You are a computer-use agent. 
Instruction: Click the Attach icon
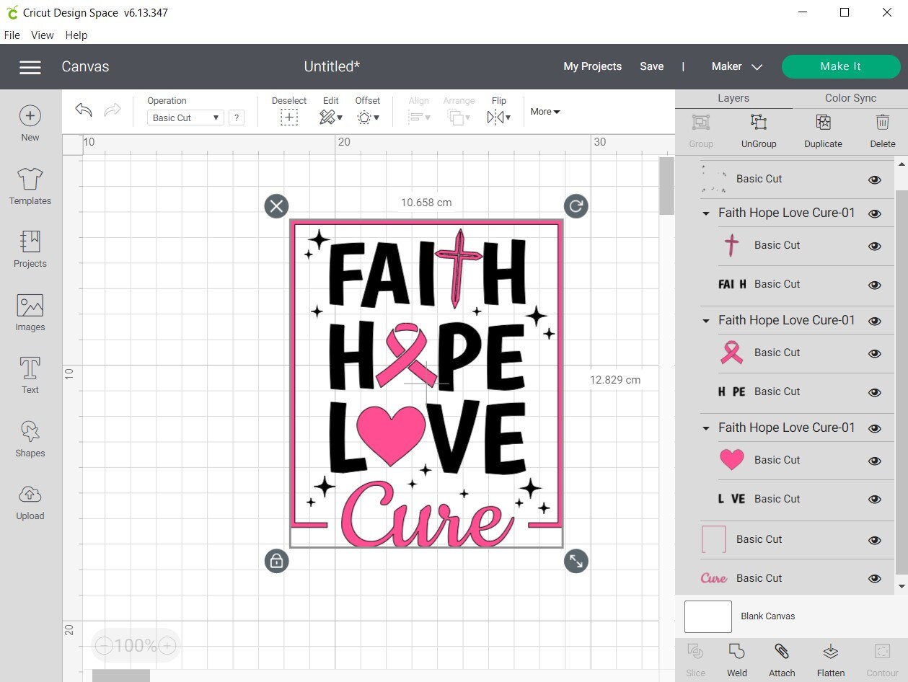tap(781, 652)
